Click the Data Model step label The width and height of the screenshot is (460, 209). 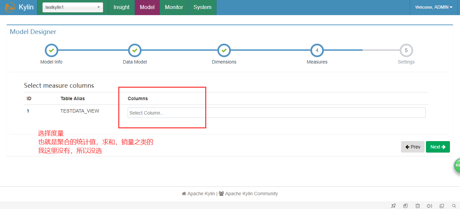click(135, 62)
